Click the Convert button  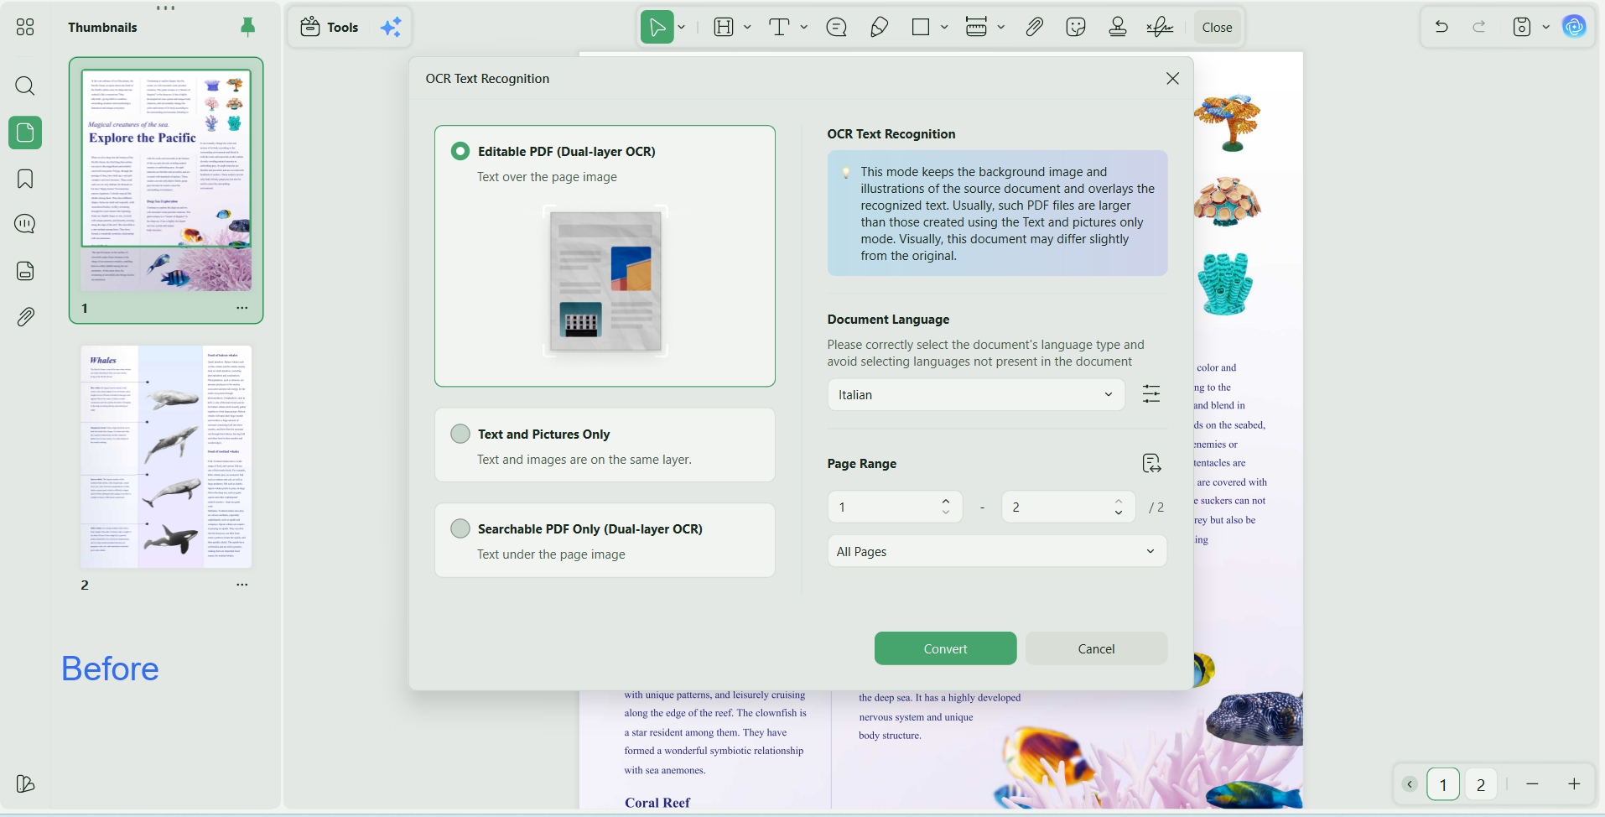945,648
